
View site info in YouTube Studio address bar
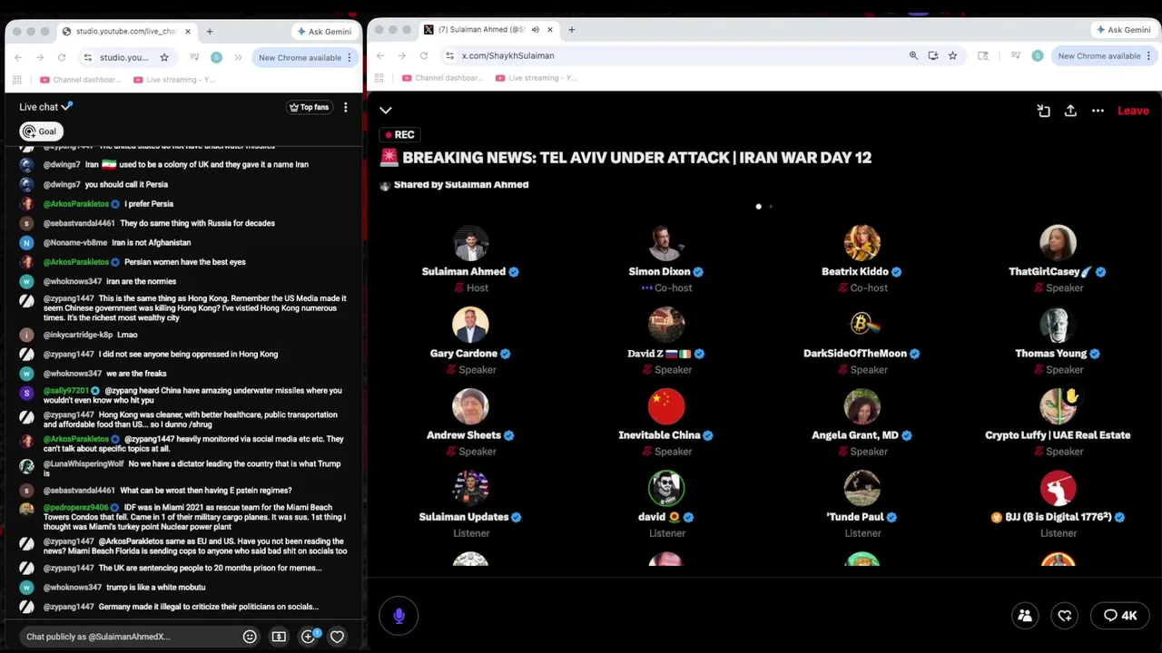point(87,57)
